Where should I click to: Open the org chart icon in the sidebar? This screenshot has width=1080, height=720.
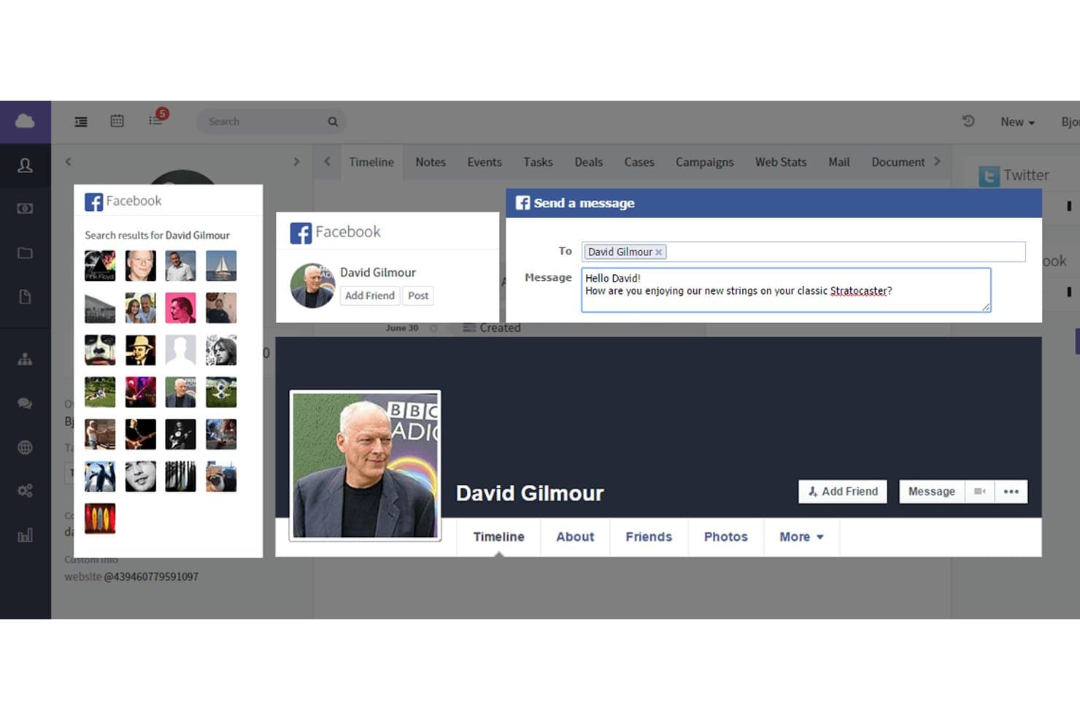(25, 359)
